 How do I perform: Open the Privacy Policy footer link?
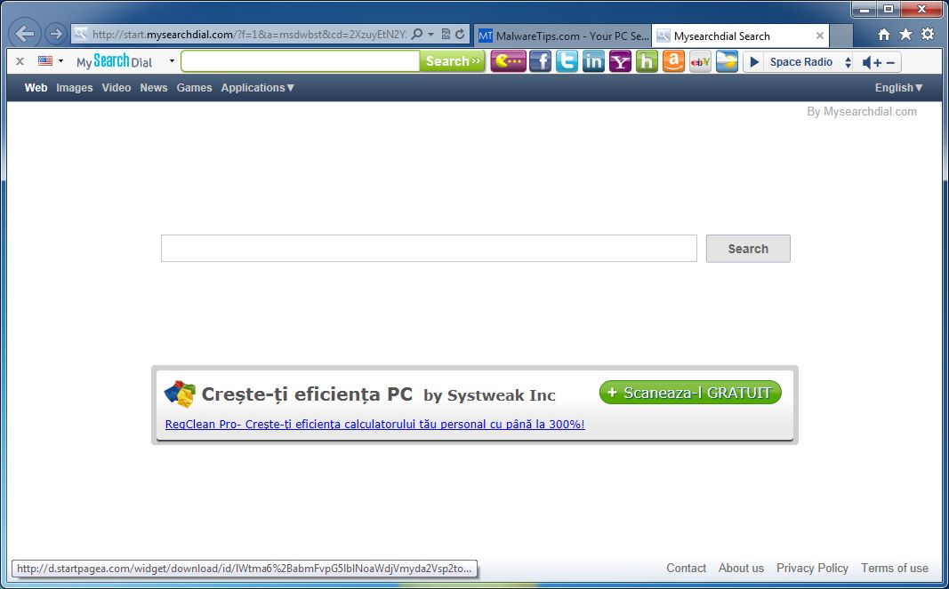click(x=812, y=568)
